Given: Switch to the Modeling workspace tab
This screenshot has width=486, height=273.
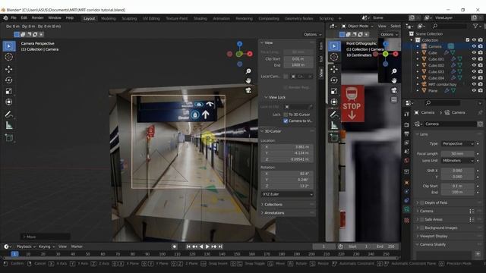Looking at the screenshot, I should point(108,18).
